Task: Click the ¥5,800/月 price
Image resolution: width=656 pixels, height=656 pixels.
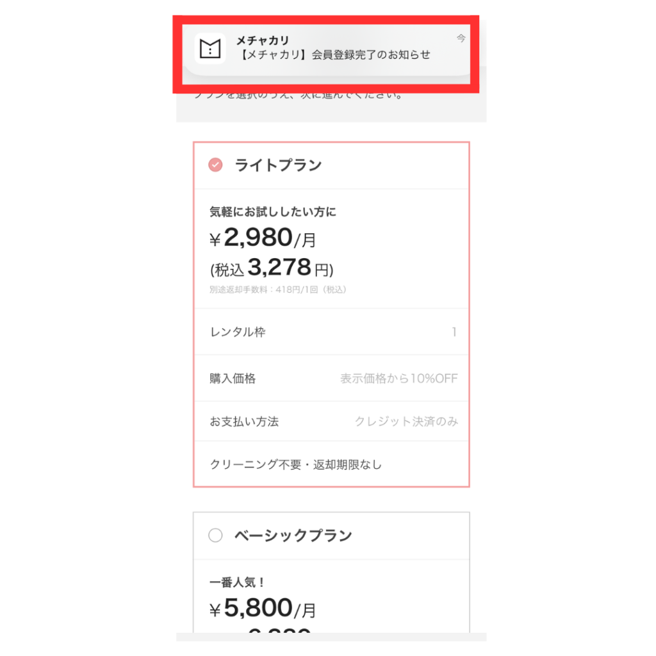Action: (x=263, y=609)
